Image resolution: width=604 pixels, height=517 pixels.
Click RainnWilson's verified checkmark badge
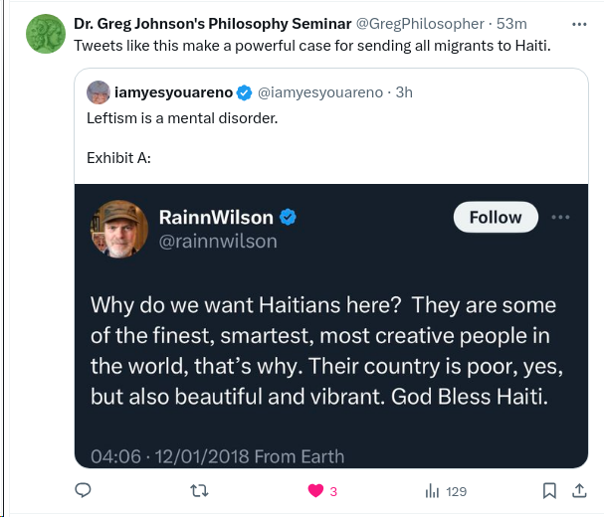[x=288, y=217]
